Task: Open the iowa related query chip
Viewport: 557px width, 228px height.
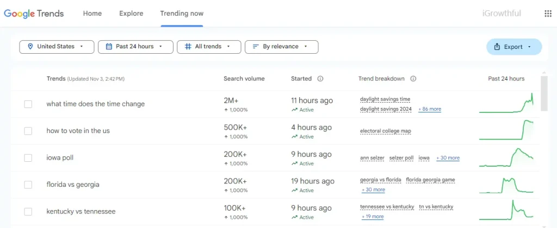Action: pos(424,158)
